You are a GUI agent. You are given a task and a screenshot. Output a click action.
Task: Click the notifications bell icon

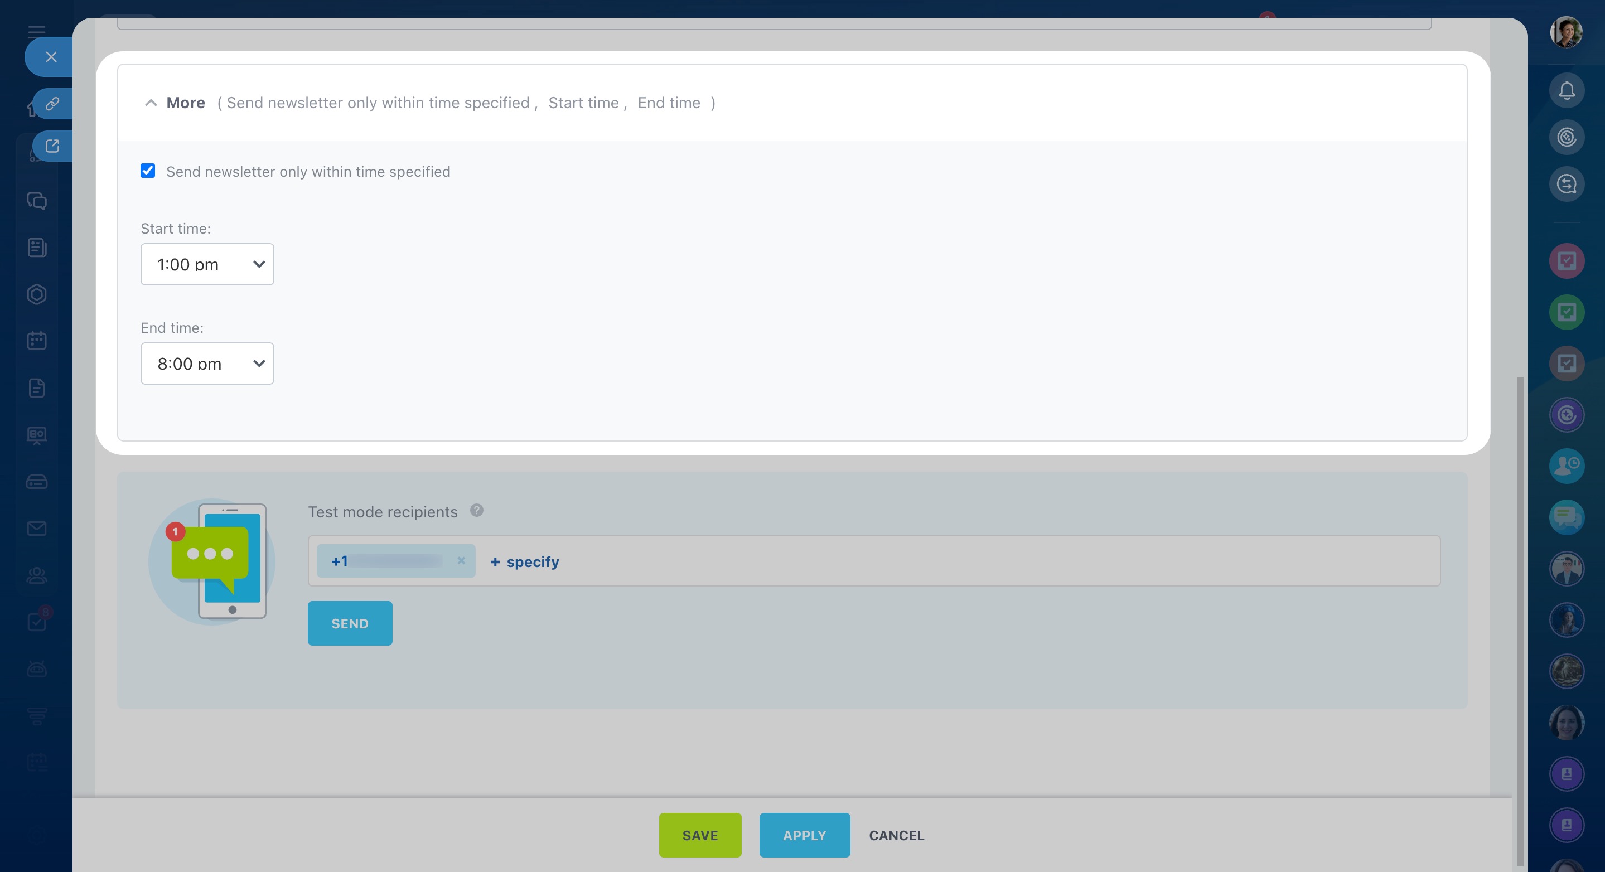1567,91
